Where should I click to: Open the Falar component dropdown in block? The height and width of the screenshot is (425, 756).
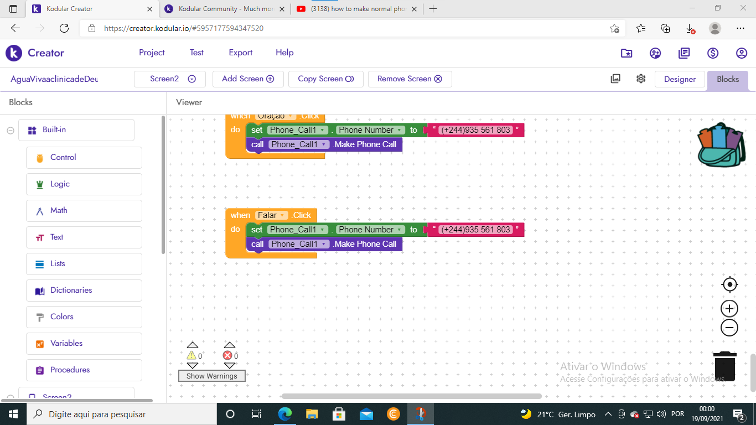point(283,215)
